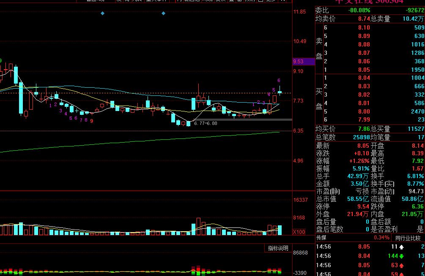Image resolution: width=425 pixels, height=276 pixels.
Task: Select the 14:56 tick with volume 63
Action: pos(370,265)
